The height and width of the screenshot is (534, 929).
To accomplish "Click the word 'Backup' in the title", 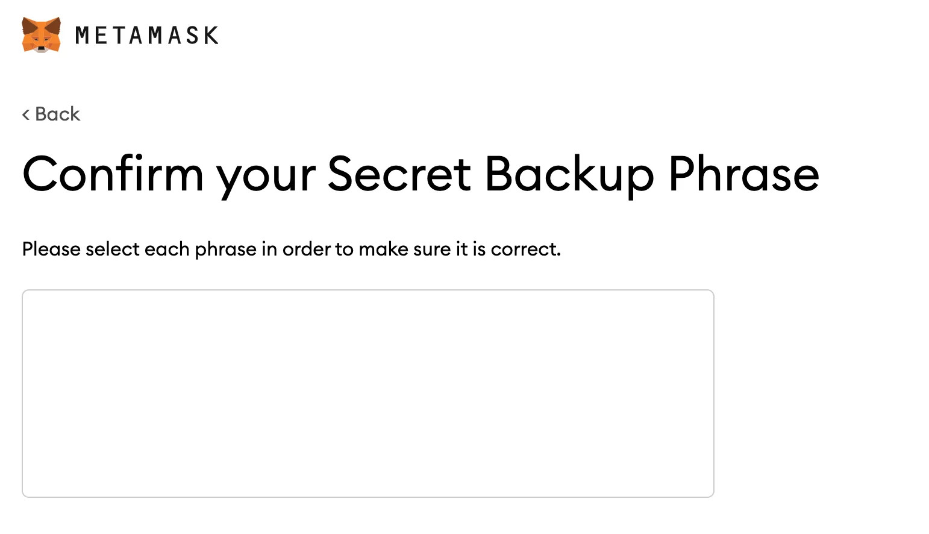I will (x=569, y=175).
